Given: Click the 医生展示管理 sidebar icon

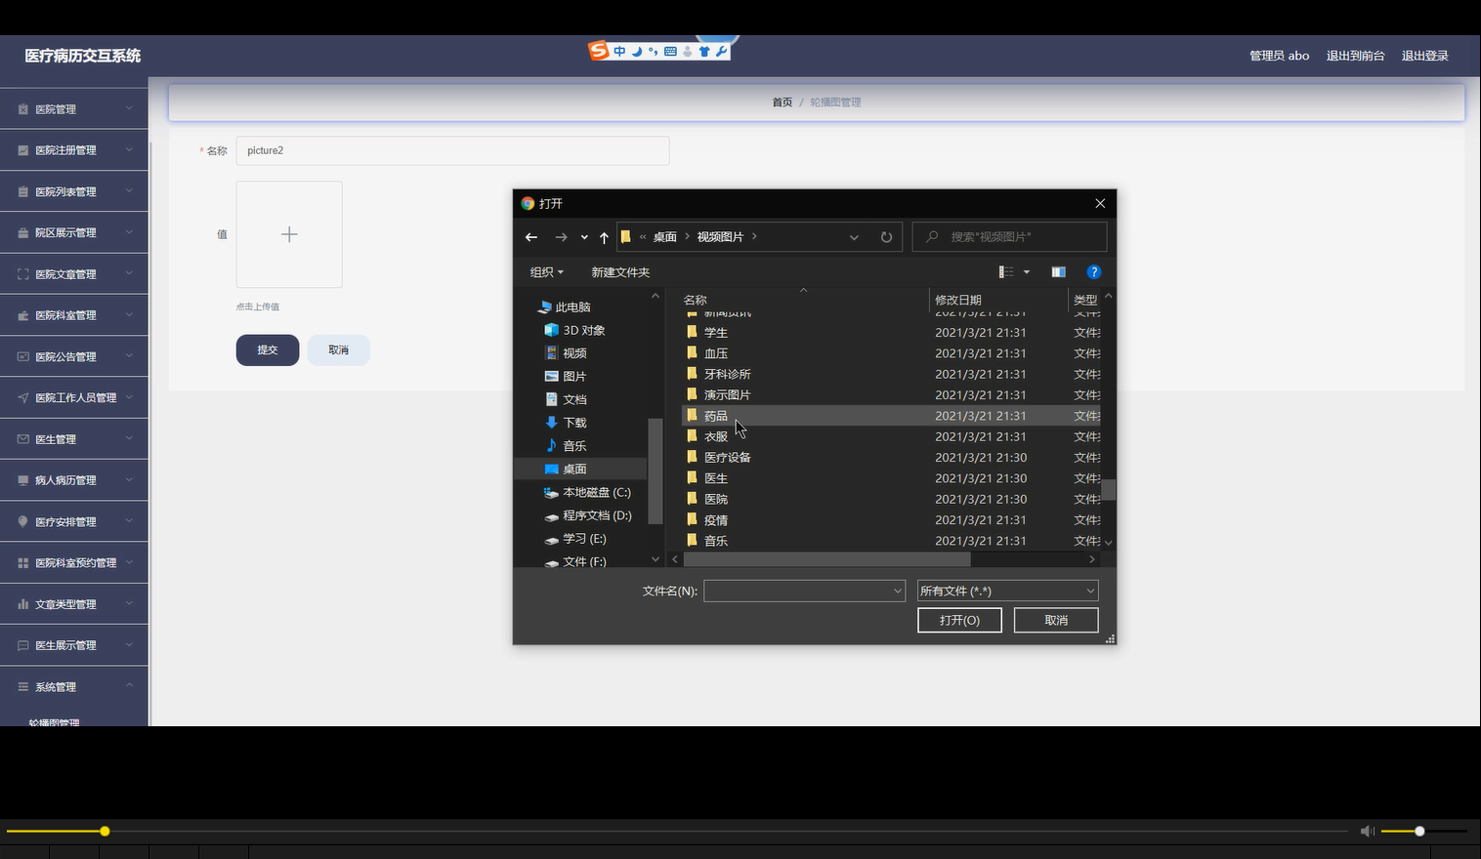Looking at the screenshot, I should pos(23,645).
